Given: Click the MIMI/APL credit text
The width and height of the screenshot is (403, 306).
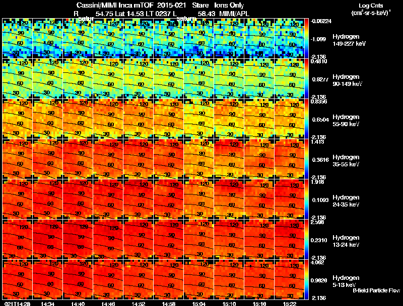Looking at the screenshot, I should (x=234, y=14).
